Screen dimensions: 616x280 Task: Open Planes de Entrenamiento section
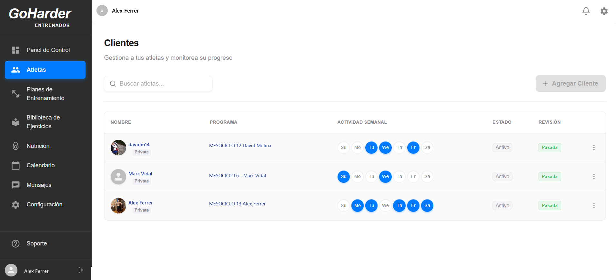pos(45,94)
